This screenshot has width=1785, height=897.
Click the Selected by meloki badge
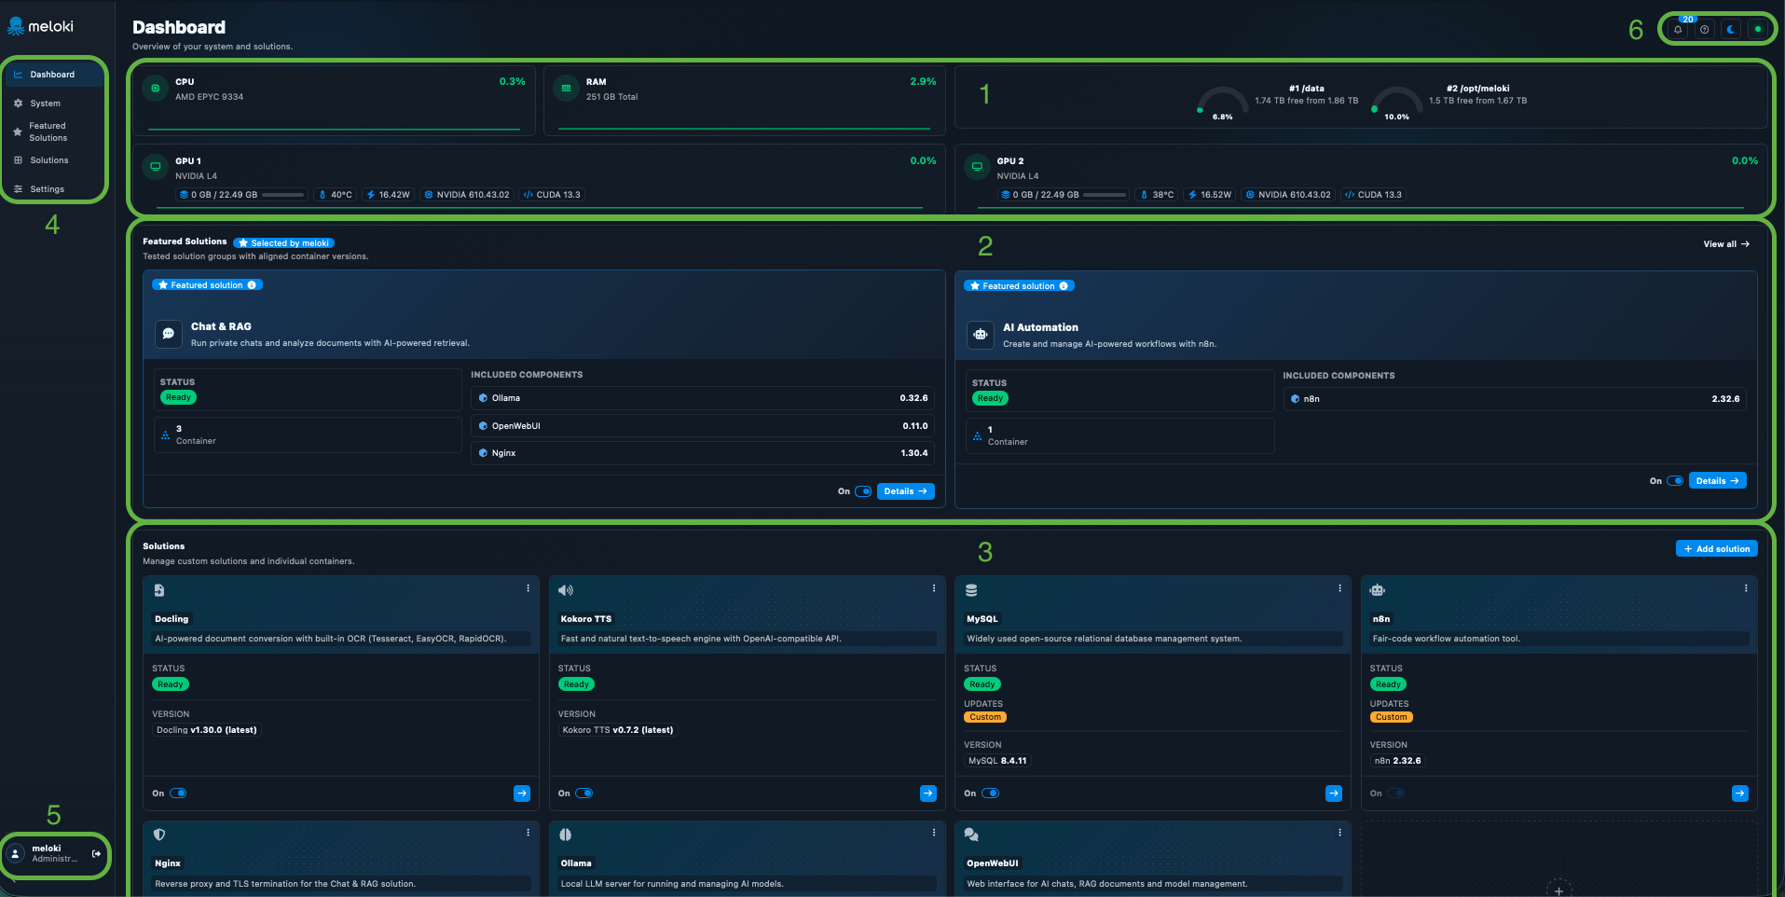click(283, 243)
